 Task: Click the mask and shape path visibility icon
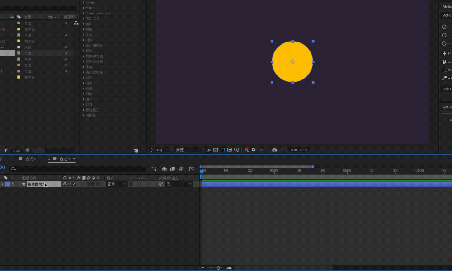(x=222, y=150)
